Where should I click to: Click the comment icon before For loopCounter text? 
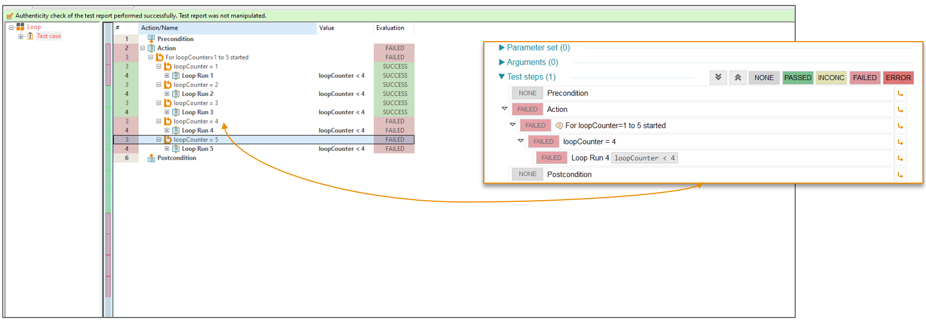pos(559,126)
